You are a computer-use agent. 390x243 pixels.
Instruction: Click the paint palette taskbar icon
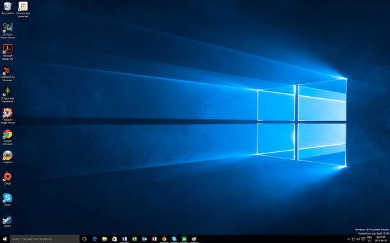[x=194, y=239]
